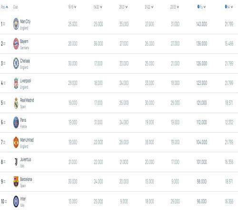Open the Man City club name link
This screenshot has width=238, height=210.
(x=25, y=21)
